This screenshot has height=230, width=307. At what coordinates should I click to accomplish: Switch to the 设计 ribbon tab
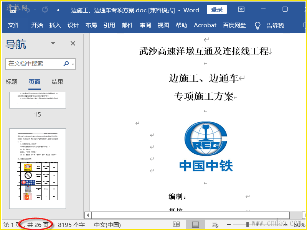coord(73,25)
